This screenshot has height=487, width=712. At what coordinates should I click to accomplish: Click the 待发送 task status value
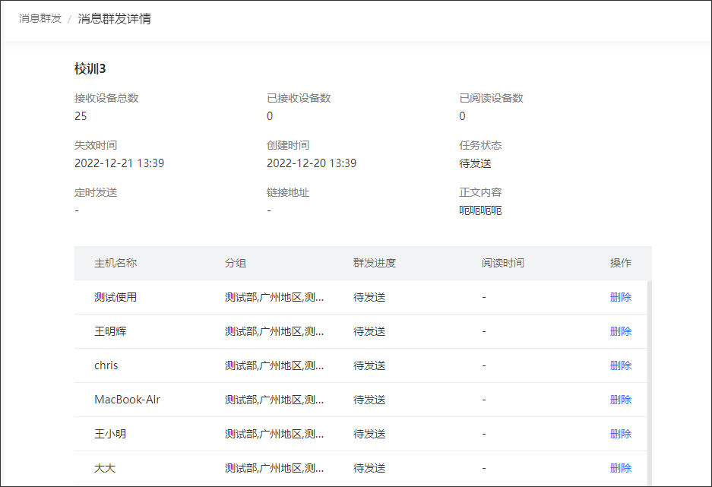click(x=475, y=163)
